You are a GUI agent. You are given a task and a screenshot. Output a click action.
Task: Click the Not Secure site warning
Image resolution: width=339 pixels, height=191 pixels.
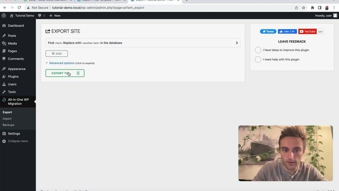point(38,7)
